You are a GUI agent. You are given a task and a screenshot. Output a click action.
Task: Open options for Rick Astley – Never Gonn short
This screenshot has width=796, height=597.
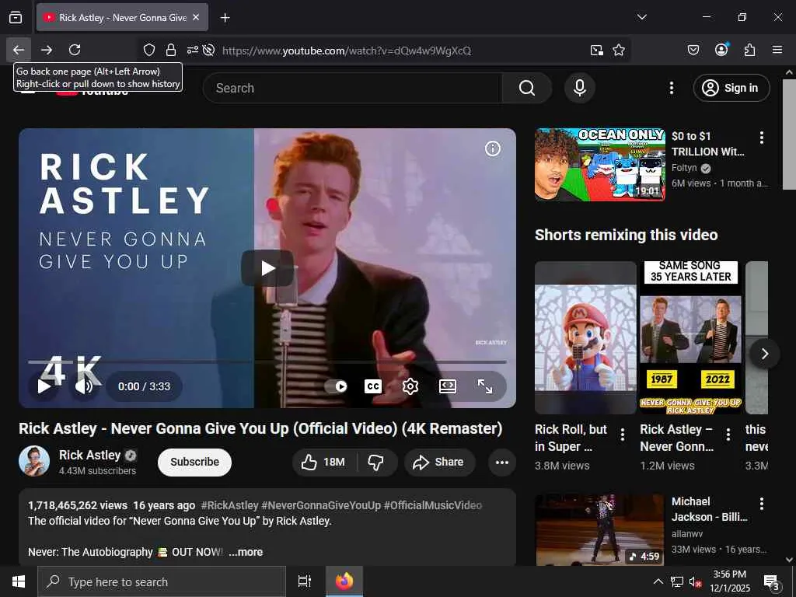click(728, 434)
